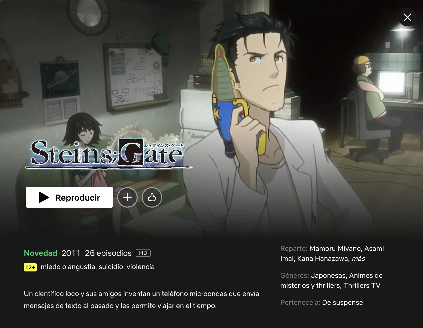Click the Reproducir play button
The height and width of the screenshot is (328, 423).
69,197
